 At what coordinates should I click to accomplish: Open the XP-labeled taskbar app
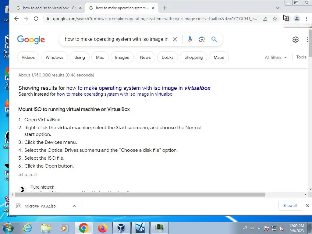[x=140, y=228]
